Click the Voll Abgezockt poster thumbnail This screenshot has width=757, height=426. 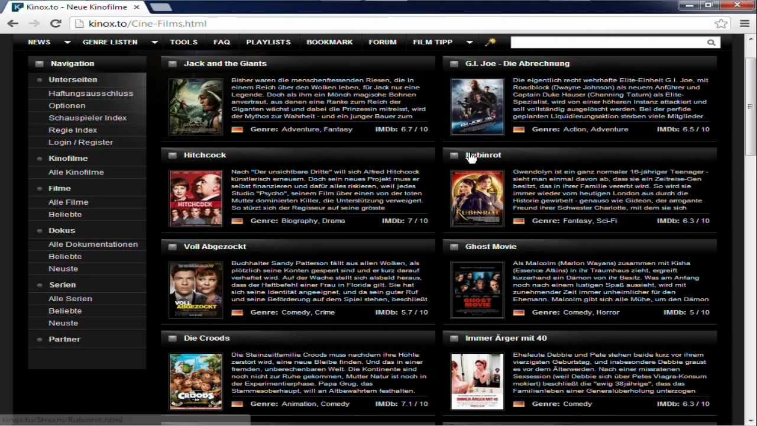click(196, 290)
